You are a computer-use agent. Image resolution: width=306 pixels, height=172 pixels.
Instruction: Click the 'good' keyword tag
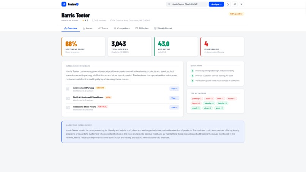219,108
